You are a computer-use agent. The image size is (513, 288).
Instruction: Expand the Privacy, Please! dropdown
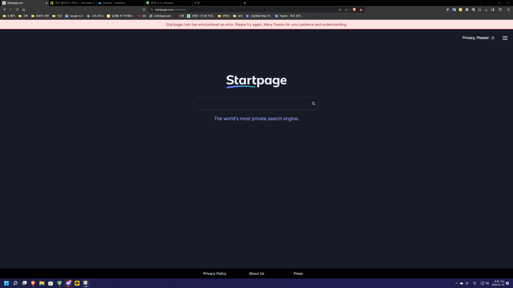tap(492, 38)
